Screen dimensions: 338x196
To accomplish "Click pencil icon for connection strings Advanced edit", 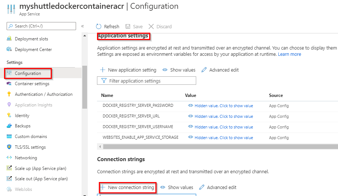I will pos(202,187).
